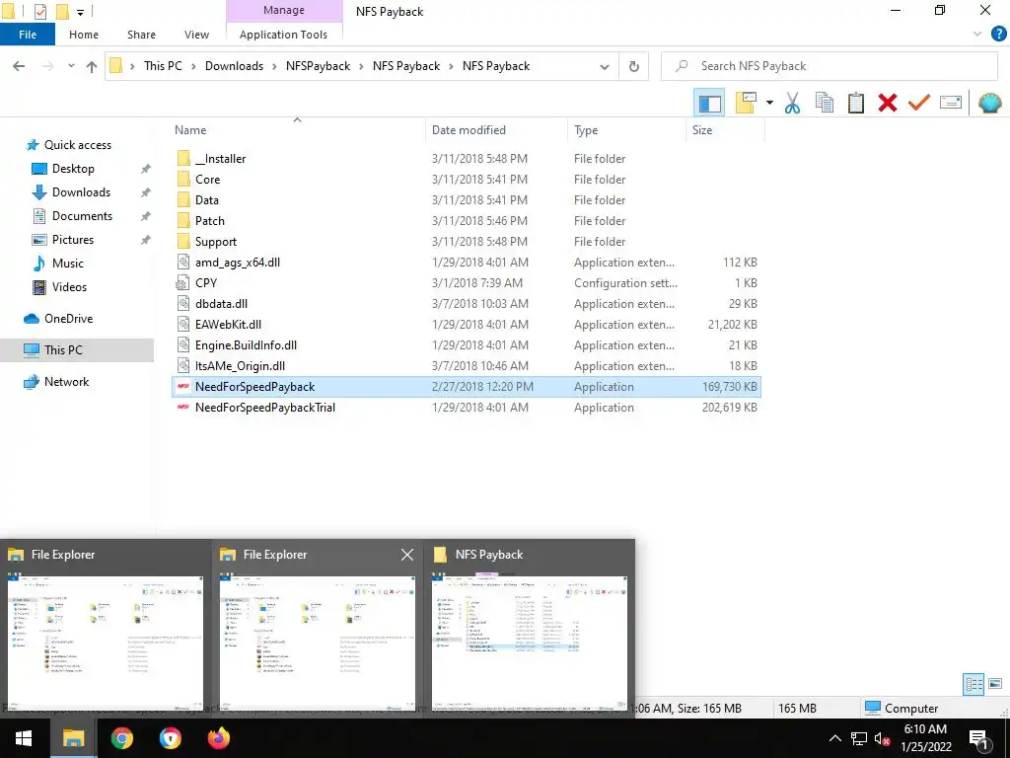Expand chevron after NFSPayback breadcrumb

pyautogui.click(x=361, y=66)
